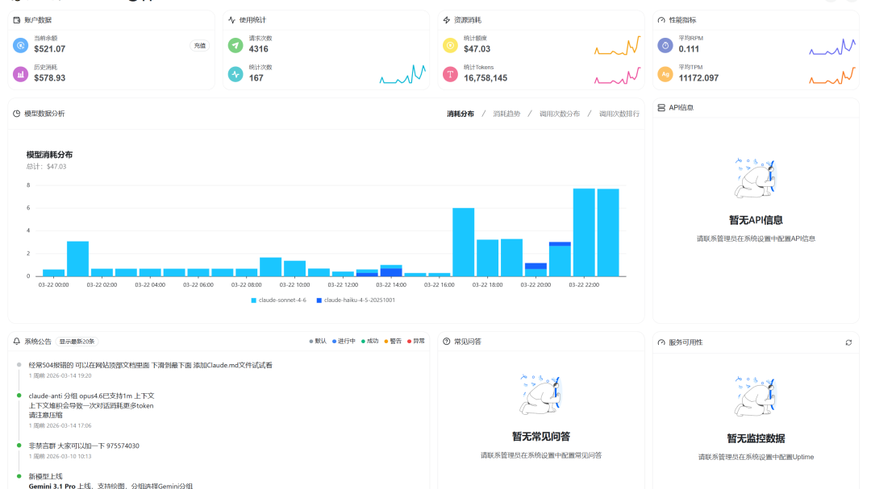Click the 平均RPM stopwatch icon
The width and height of the screenshot is (871, 489).
pyautogui.click(x=665, y=45)
